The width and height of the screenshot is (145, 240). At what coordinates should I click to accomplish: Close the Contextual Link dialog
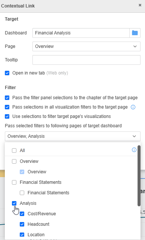click(x=140, y=5)
